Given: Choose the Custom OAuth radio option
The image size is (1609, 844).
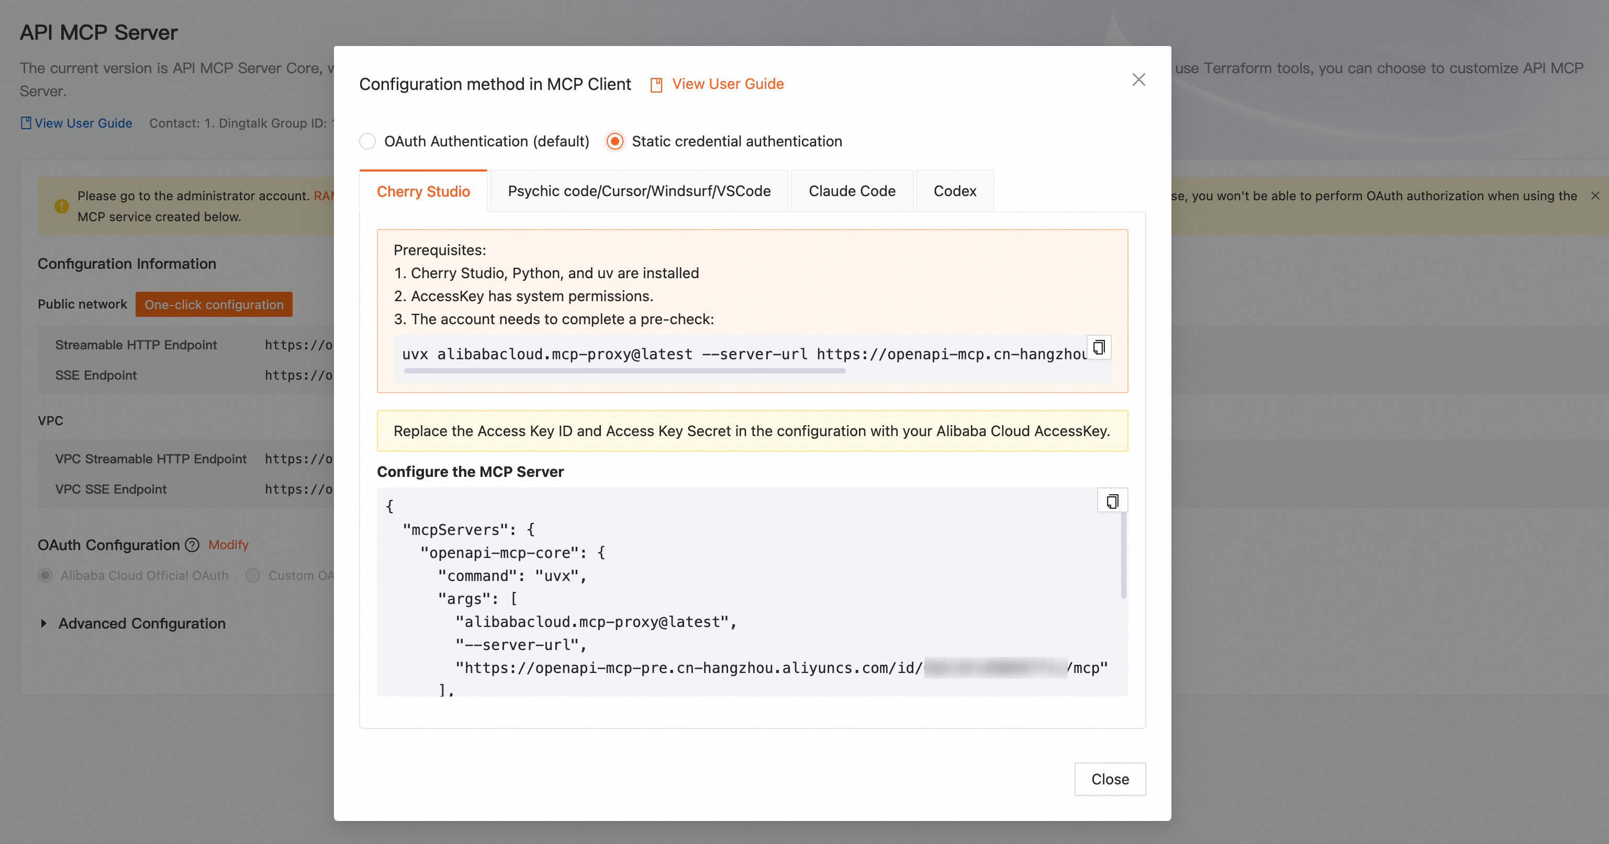Looking at the screenshot, I should point(253,575).
